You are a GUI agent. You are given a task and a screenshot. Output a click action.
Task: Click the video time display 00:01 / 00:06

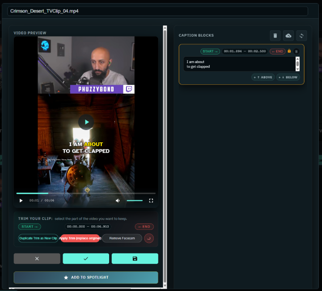(42, 200)
